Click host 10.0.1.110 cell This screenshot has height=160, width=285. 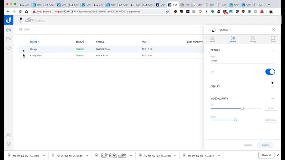click(x=147, y=49)
